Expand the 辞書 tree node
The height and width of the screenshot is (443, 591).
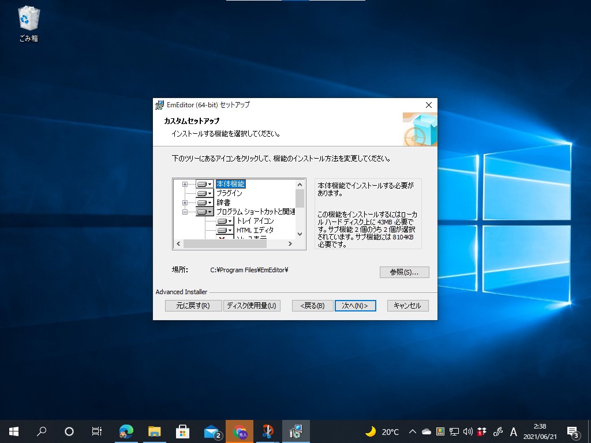point(185,202)
